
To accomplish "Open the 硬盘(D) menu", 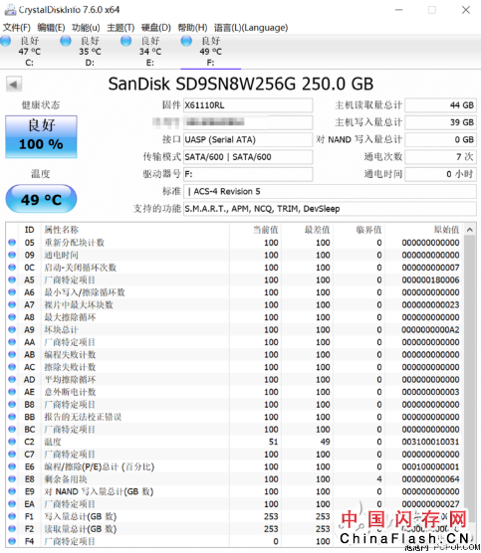I will coord(156,28).
